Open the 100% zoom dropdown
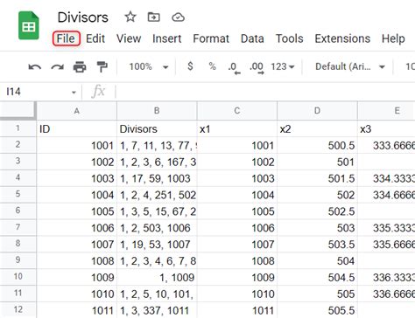The image size is (415, 318). pyautogui.click(x=149, y=66)
